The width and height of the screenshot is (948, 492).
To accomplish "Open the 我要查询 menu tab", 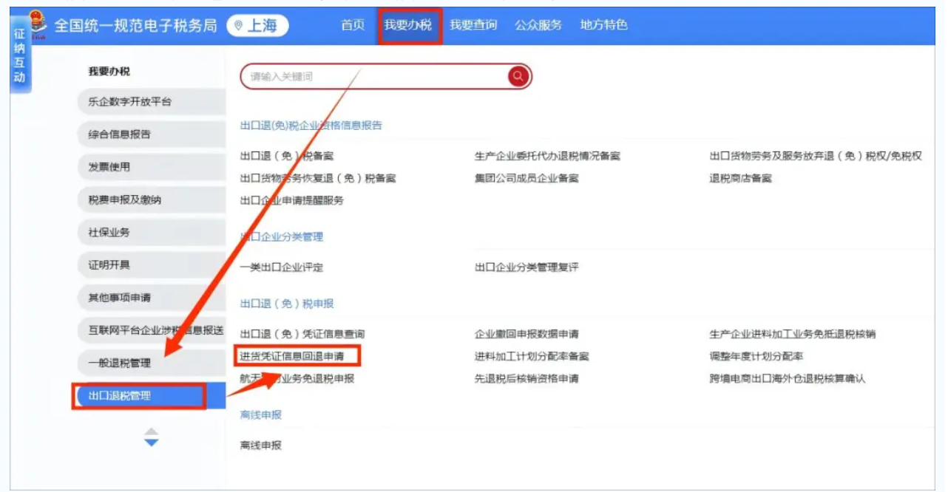I will (473, 25).
